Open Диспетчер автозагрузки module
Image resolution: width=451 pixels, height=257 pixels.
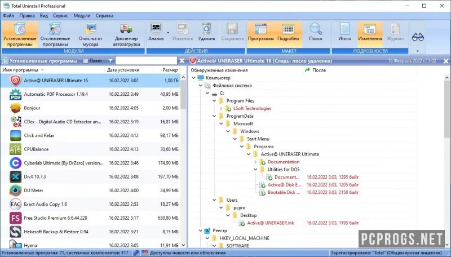pos(126,34)
